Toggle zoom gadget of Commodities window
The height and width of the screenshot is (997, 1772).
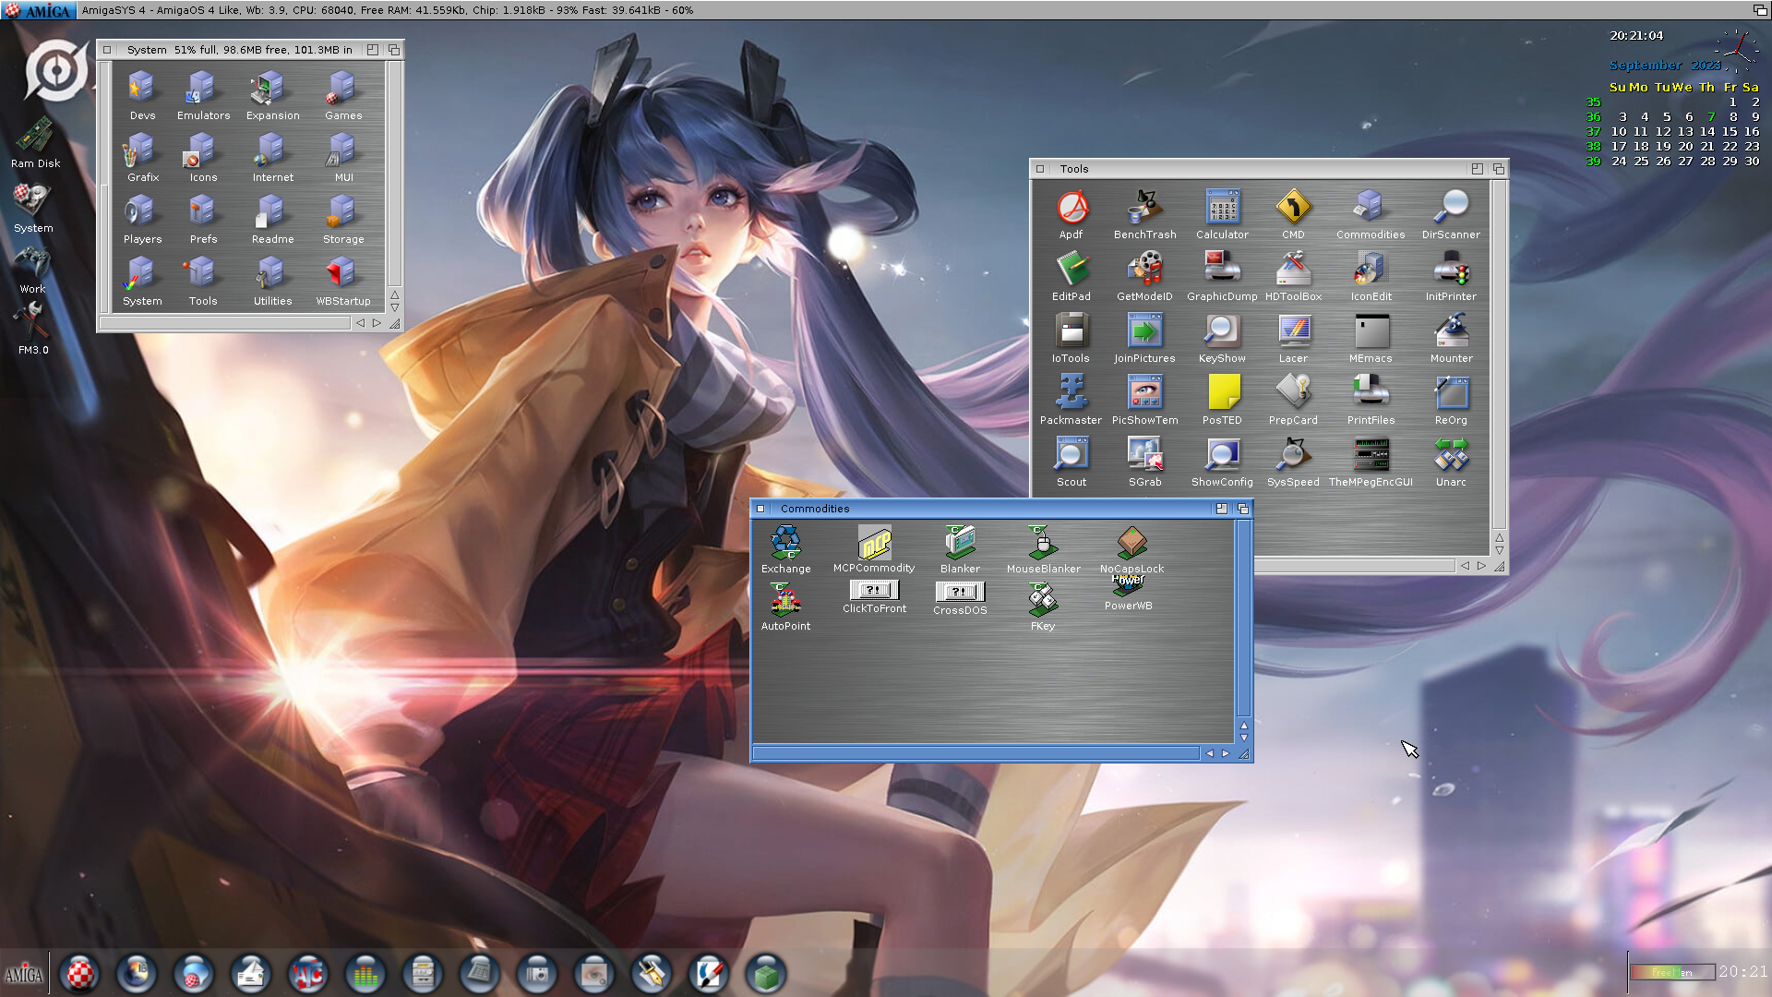(x=1222, y=509)
